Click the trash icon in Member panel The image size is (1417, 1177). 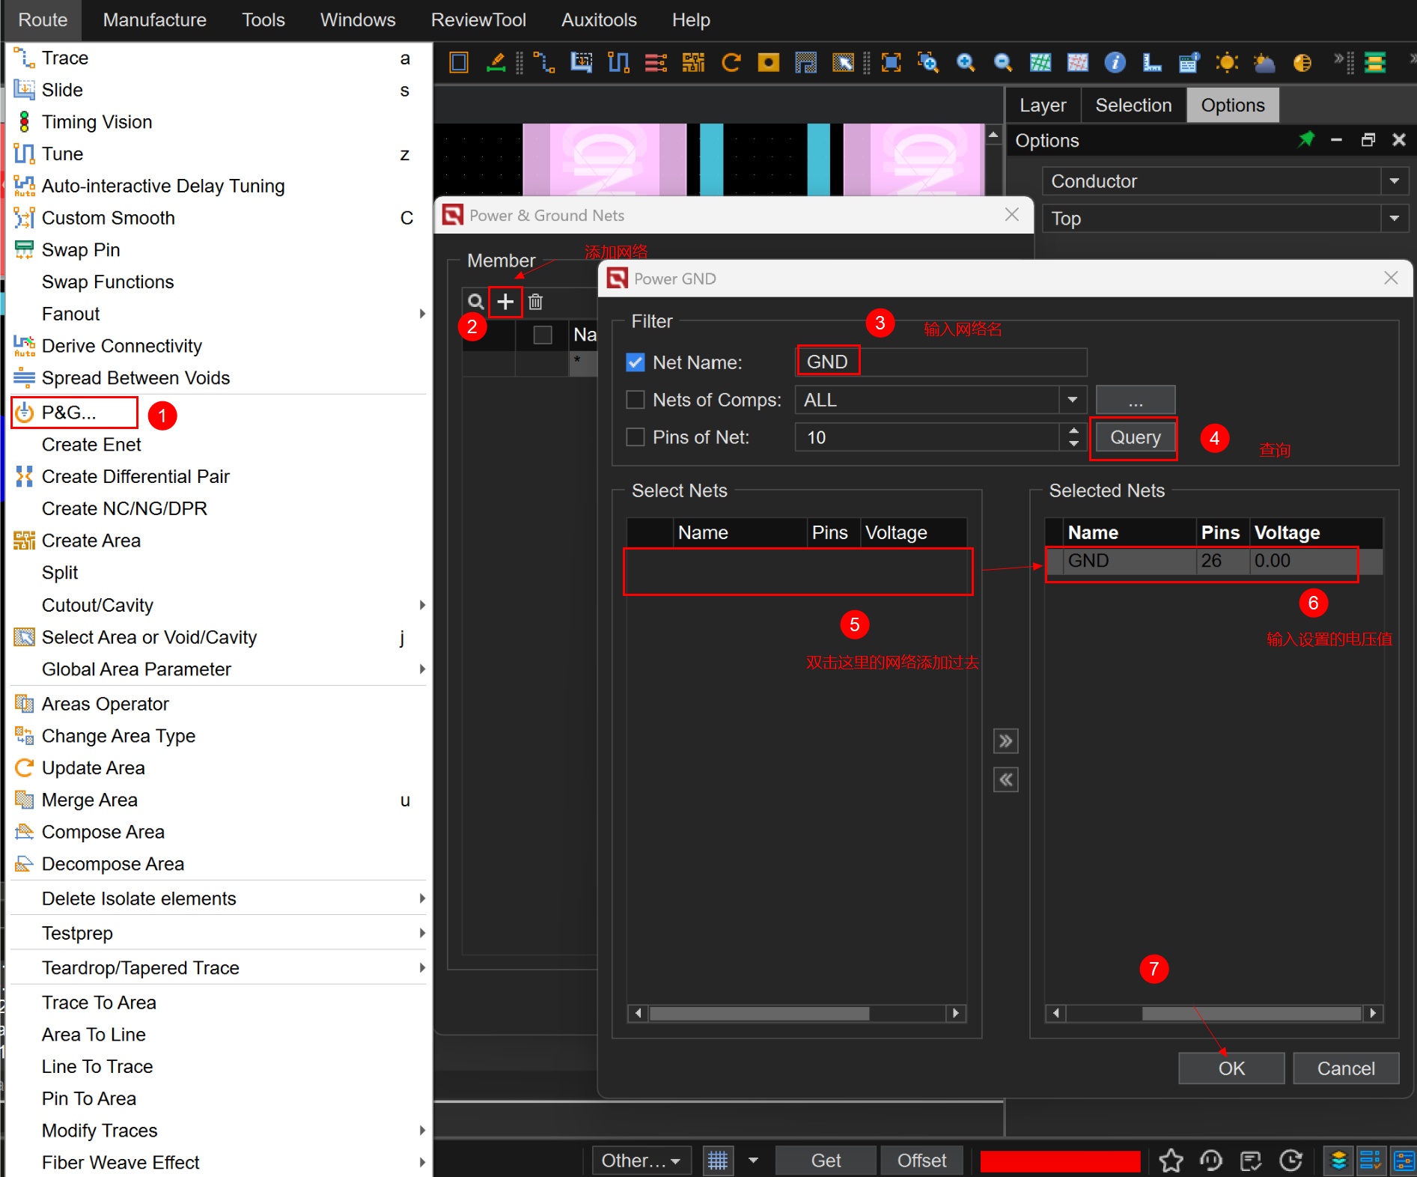pyautogui.click(x=535, y=302)
